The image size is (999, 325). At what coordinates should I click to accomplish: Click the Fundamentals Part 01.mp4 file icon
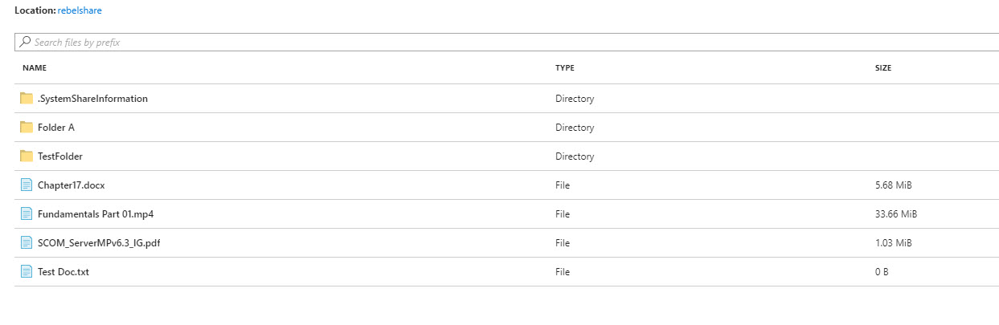tap(27, 214)
